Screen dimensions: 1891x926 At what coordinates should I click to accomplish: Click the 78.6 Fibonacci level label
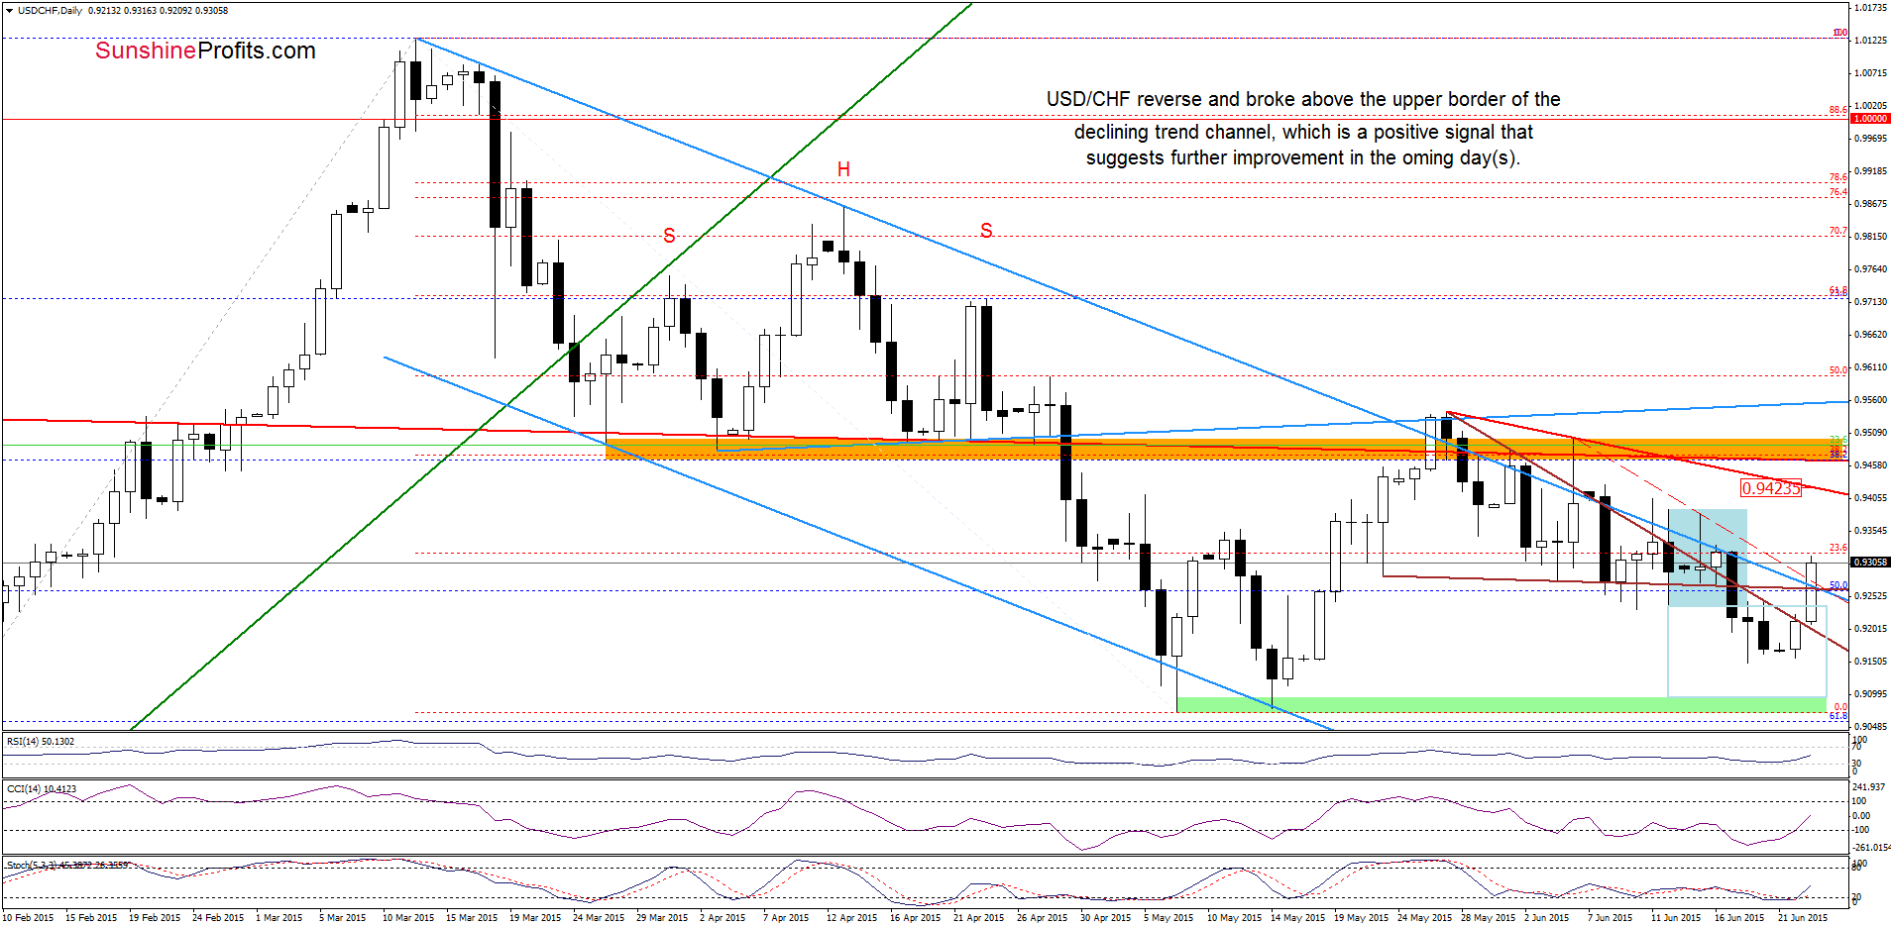point(1838,178)
